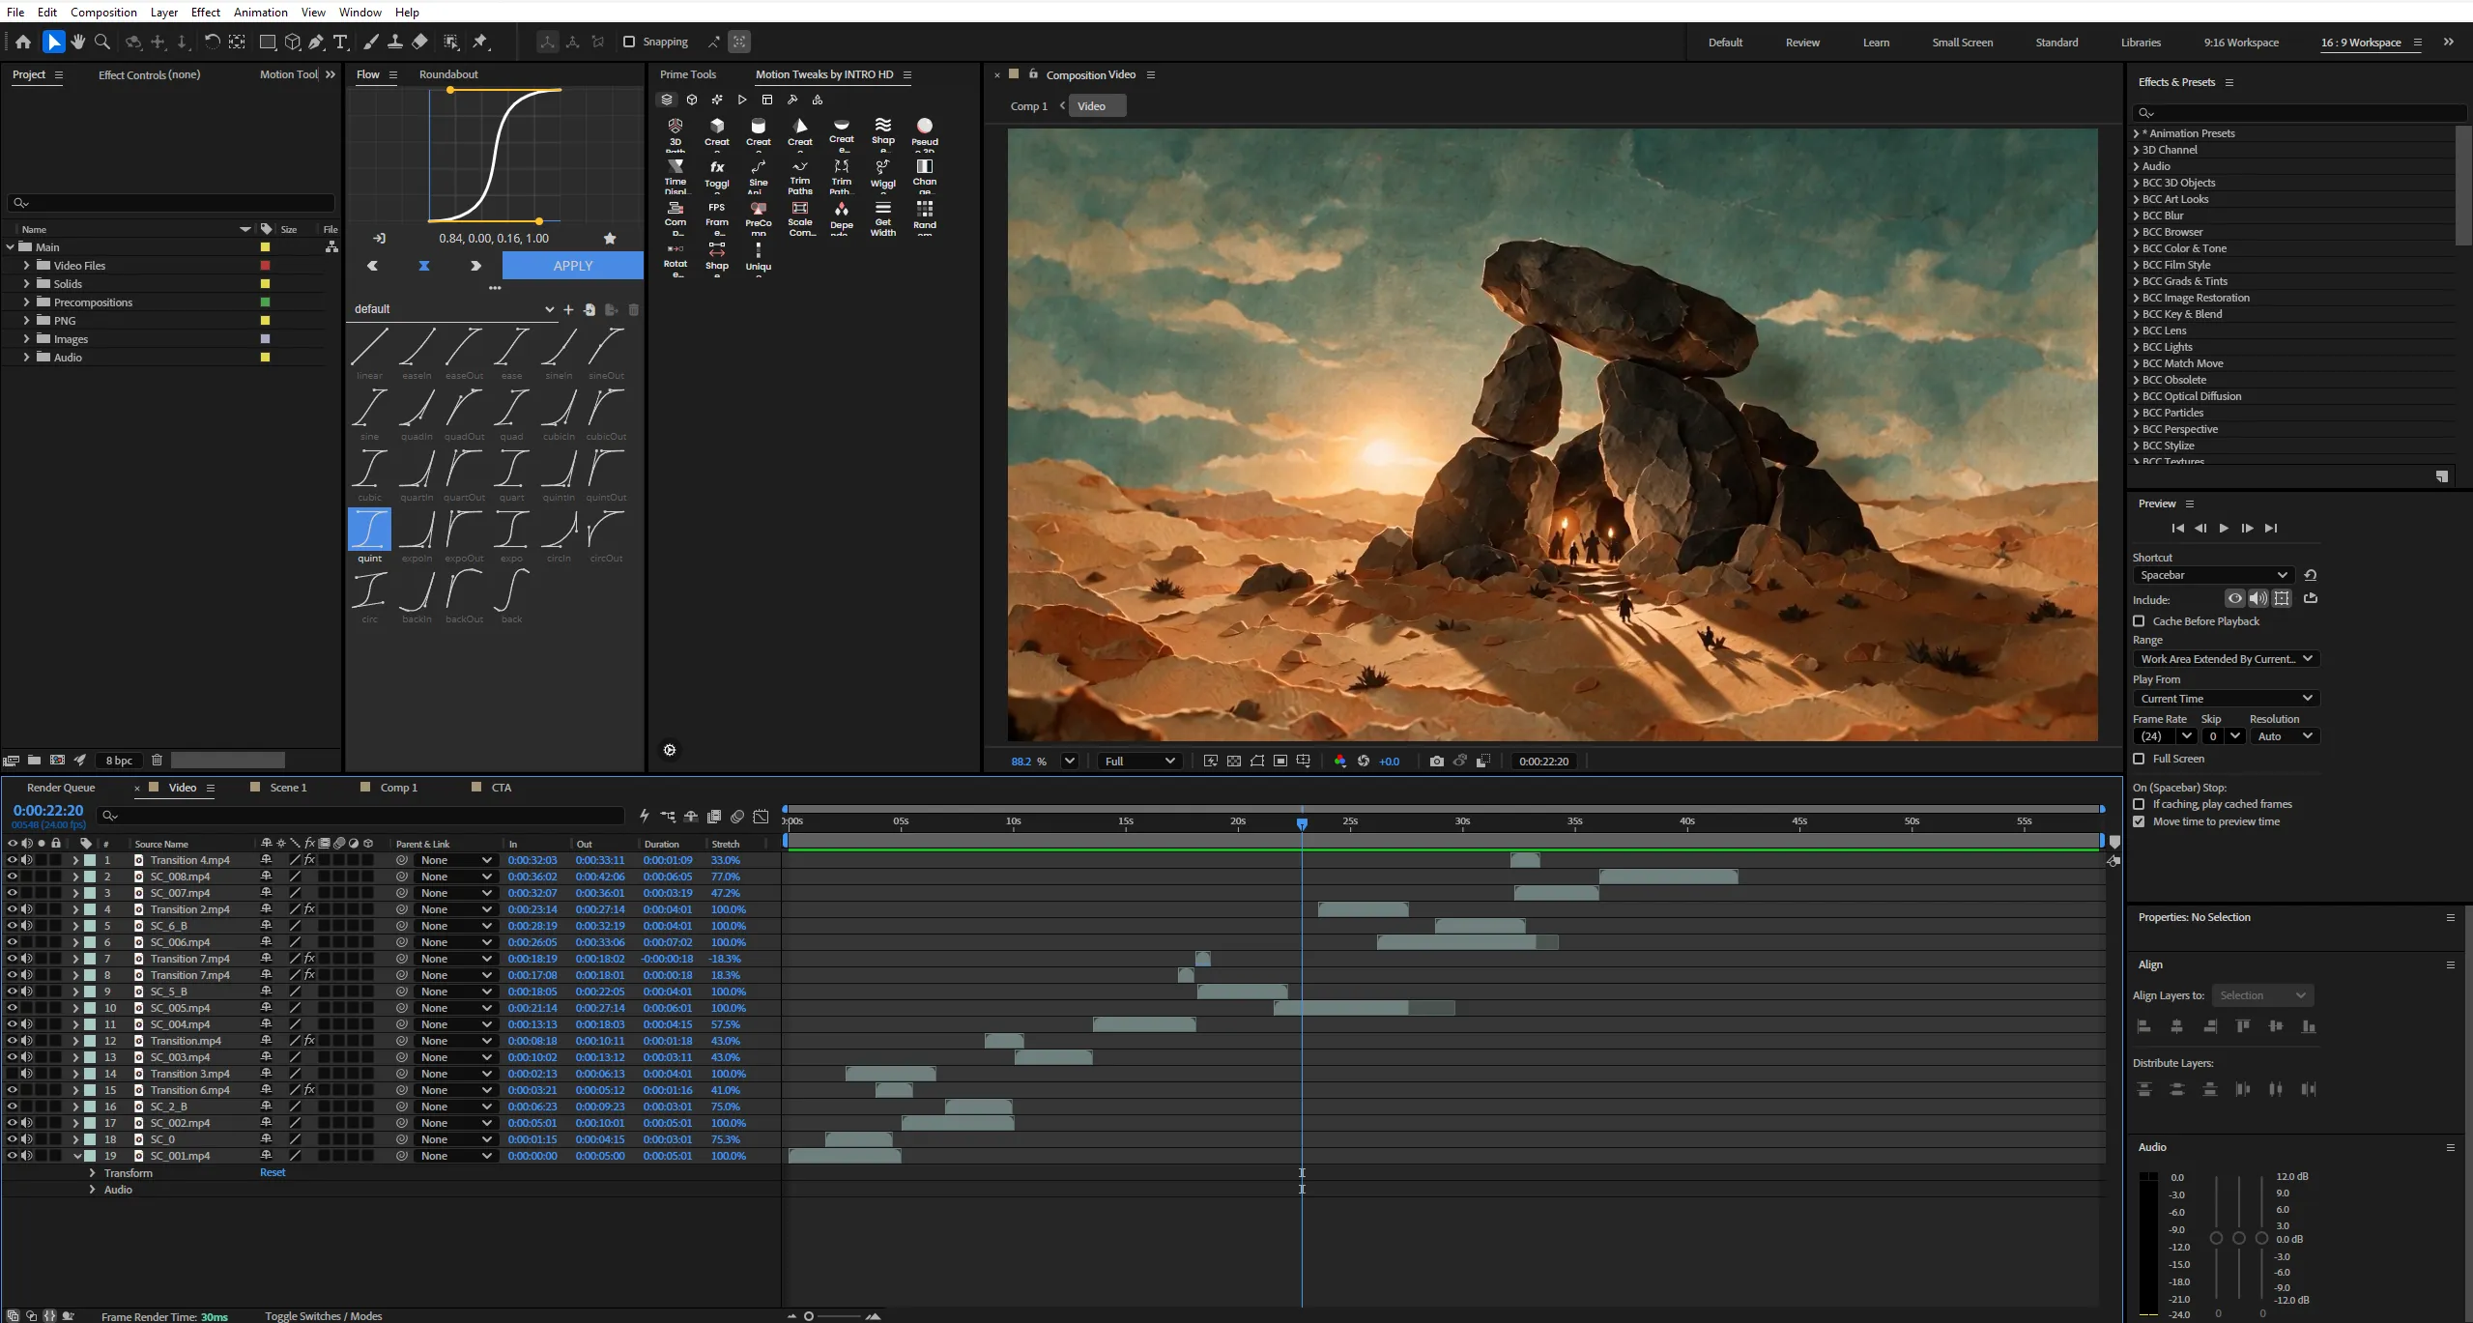The image size is (2473, 1323).
Task: Click the APPLY button in Flow
Action: pyautogui.click(x=573, y=266)
